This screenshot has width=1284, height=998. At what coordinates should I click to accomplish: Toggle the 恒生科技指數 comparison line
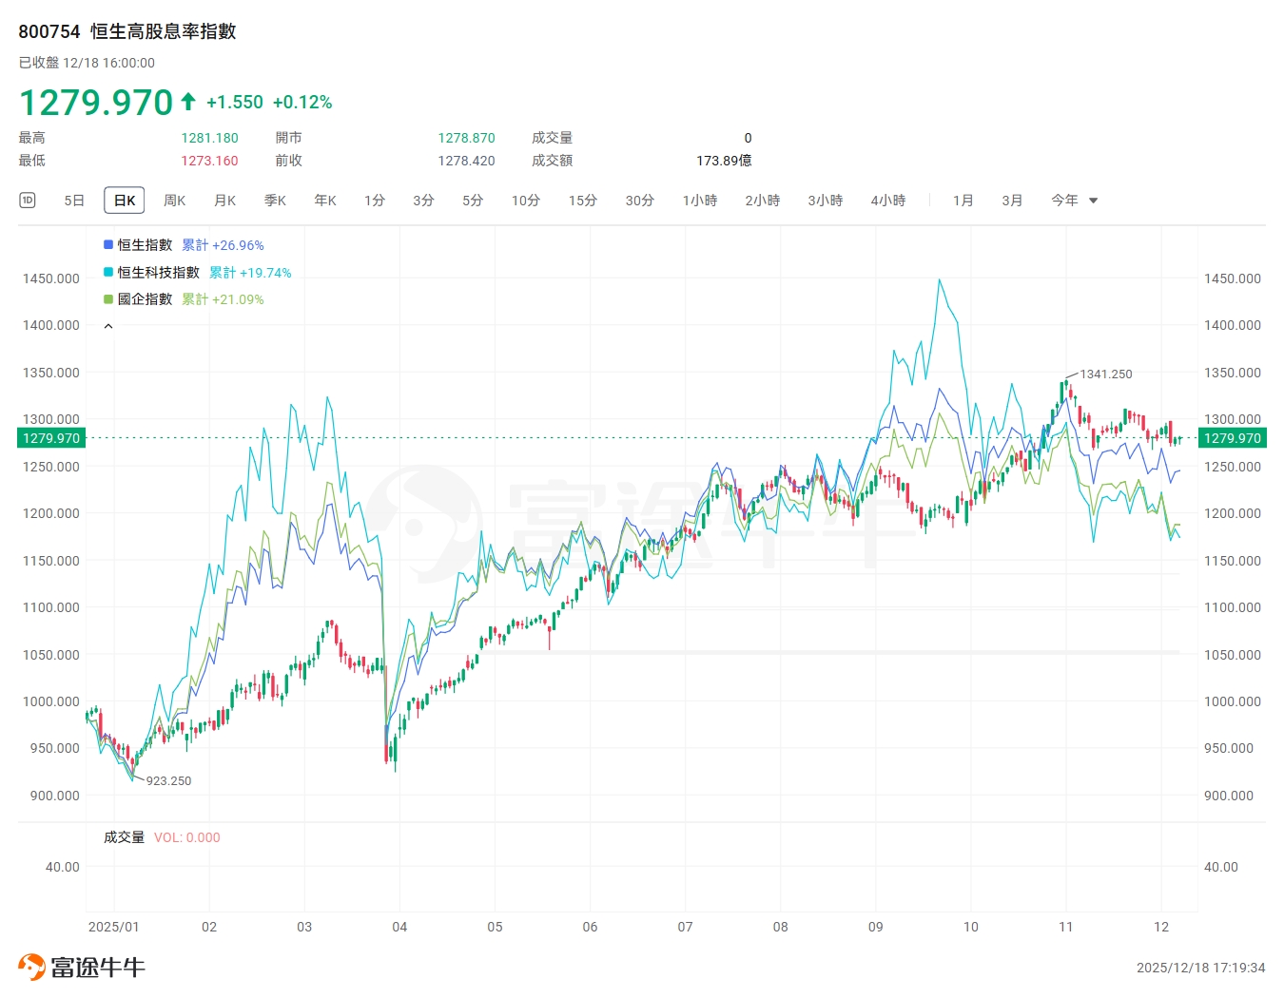(x=158, y=273)
